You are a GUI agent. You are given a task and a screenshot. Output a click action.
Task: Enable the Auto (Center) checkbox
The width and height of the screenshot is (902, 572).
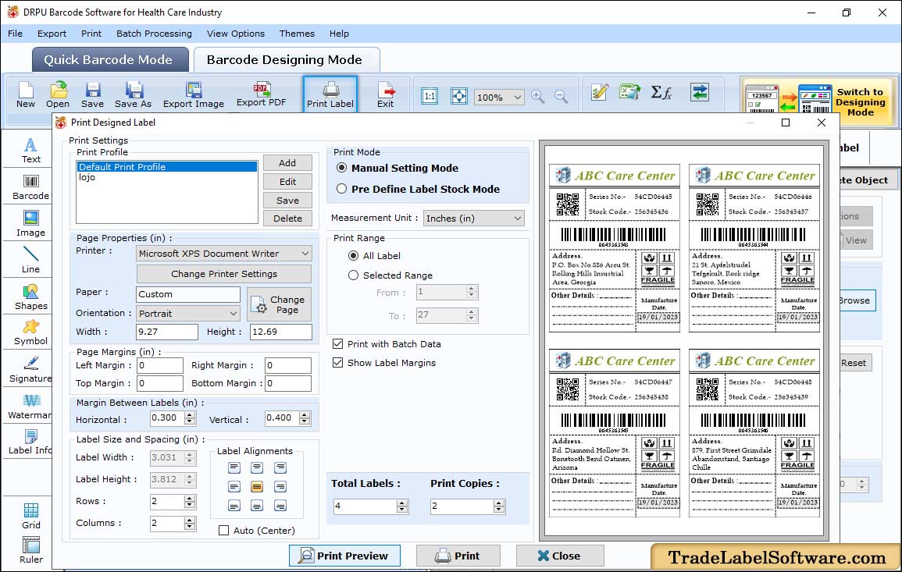(x=224, y=530)
